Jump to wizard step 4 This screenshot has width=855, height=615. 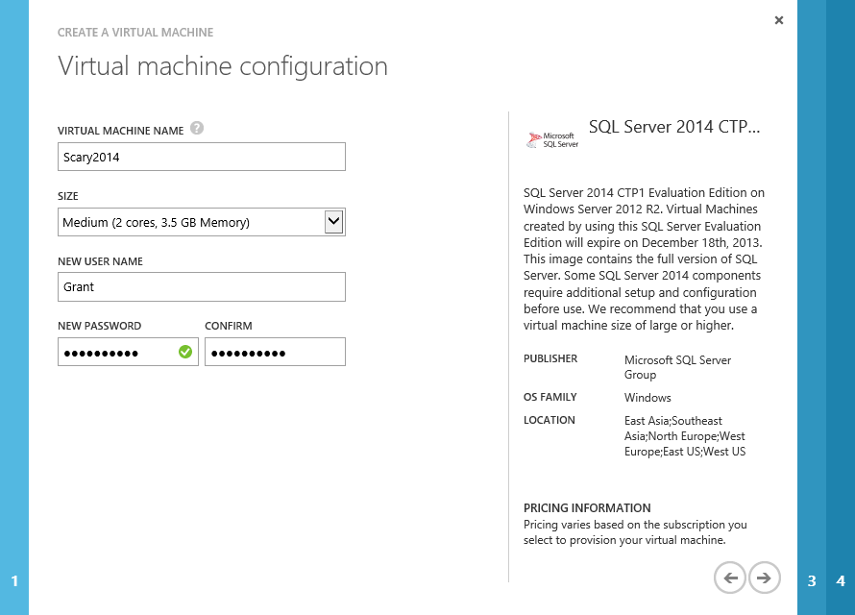point(841,580)
